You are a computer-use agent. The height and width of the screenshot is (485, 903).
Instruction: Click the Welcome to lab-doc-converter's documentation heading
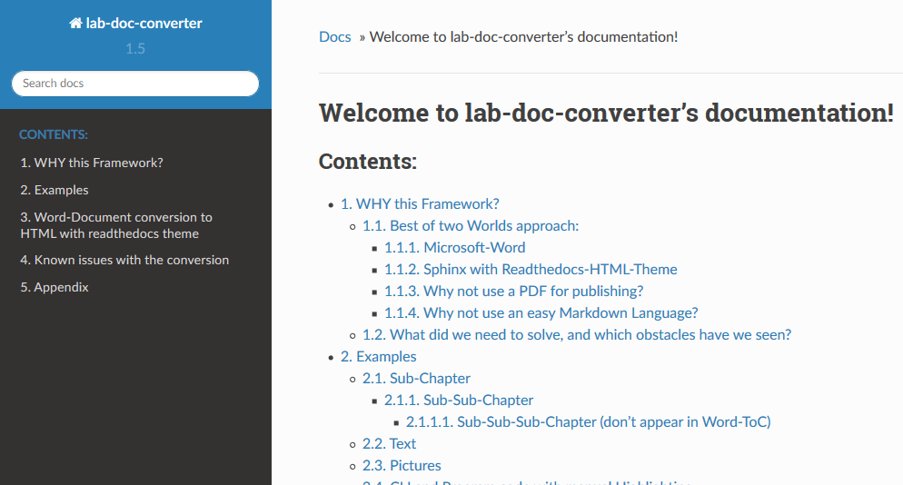click(607, 113)
